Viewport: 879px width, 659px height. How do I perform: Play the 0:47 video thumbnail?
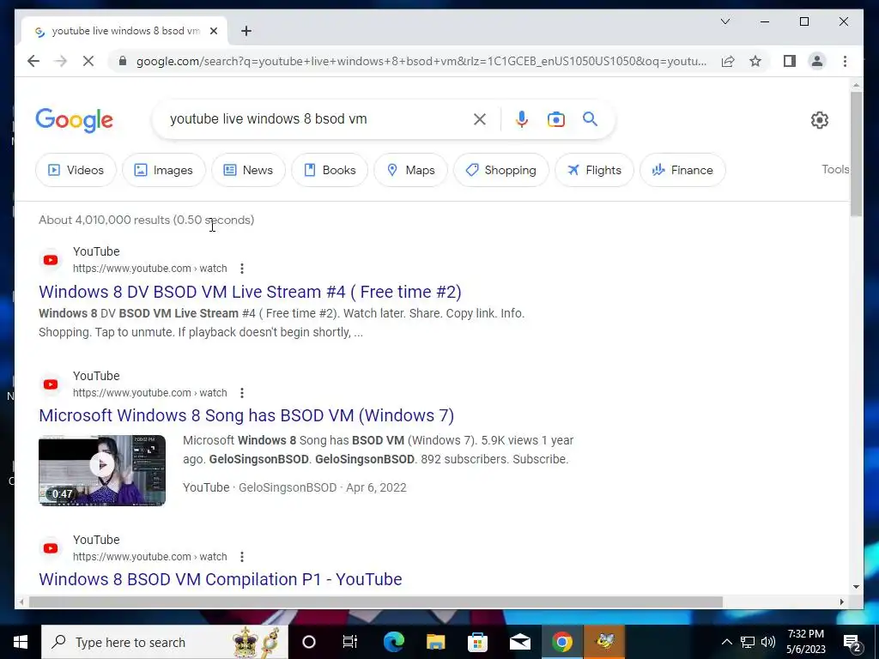102,470
